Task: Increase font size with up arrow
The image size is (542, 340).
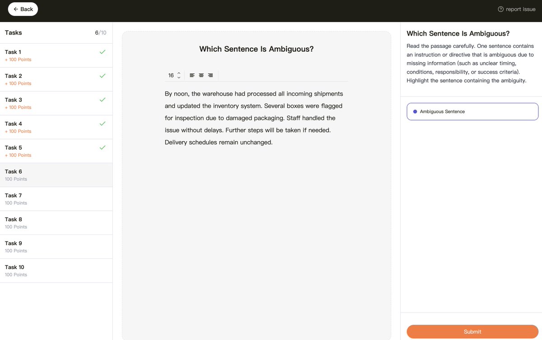Action: click(179, 73)
